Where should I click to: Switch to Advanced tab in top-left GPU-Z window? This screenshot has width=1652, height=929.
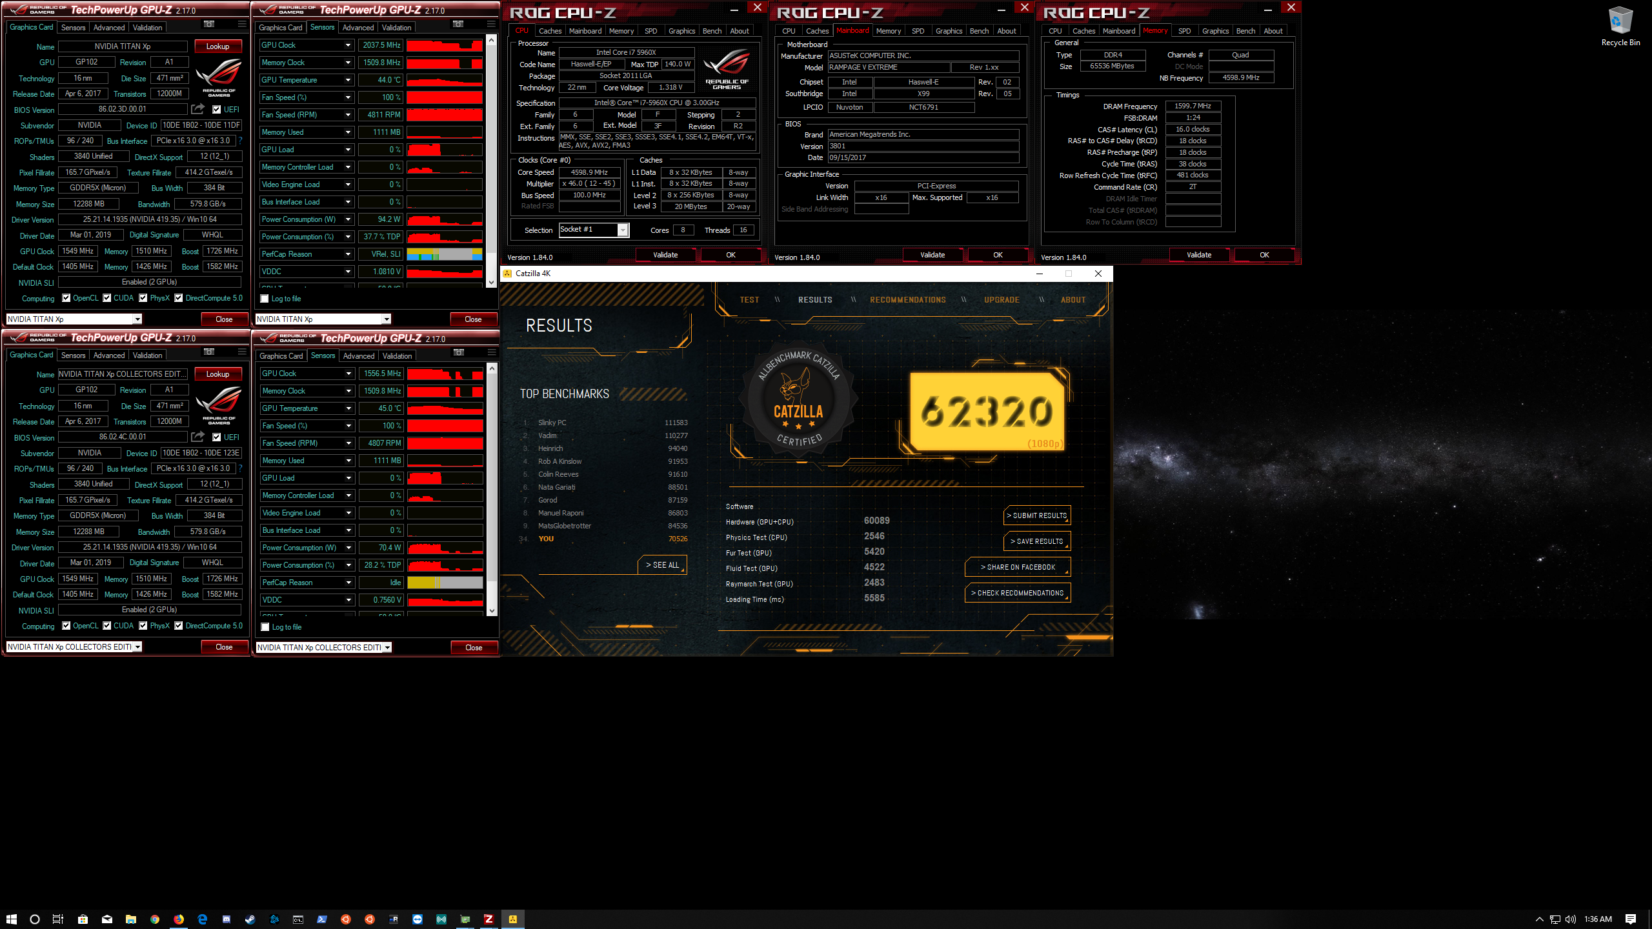click(109, 28)
